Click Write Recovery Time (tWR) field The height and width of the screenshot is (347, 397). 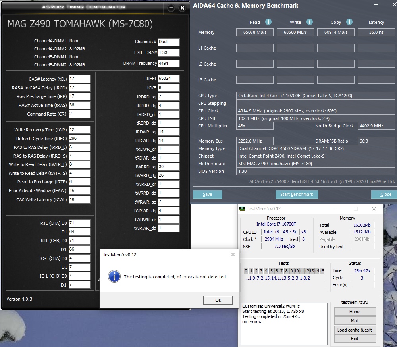point(79,130)
